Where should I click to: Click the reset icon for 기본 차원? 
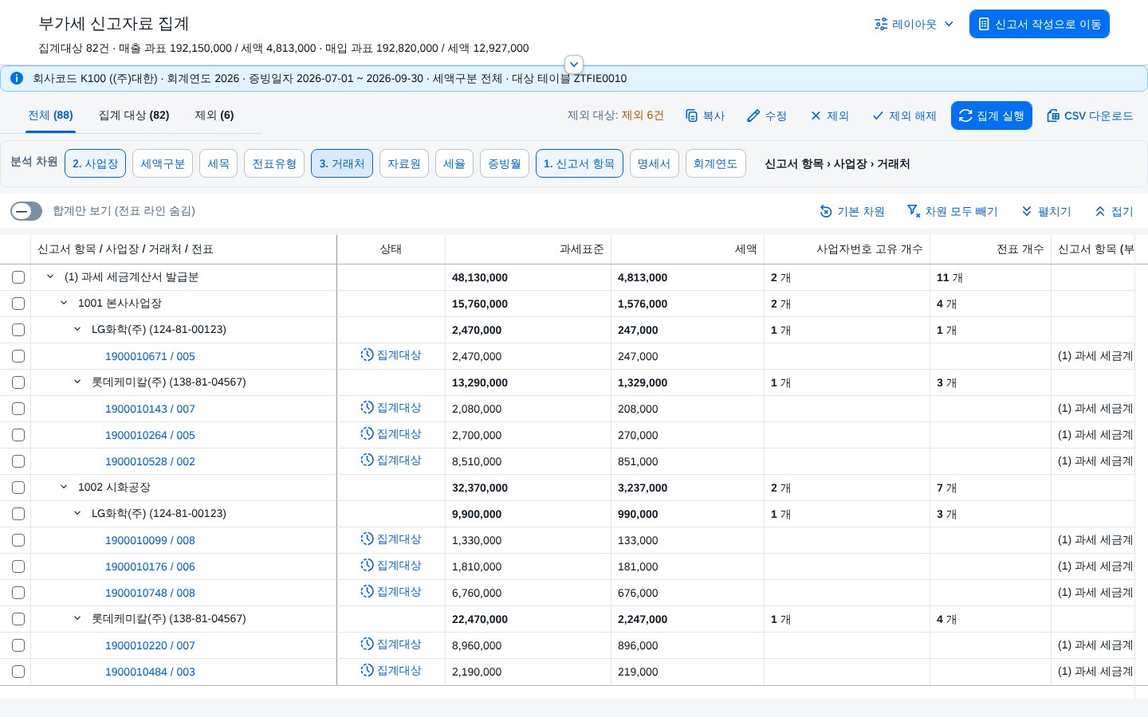click(x=826, y=211)
